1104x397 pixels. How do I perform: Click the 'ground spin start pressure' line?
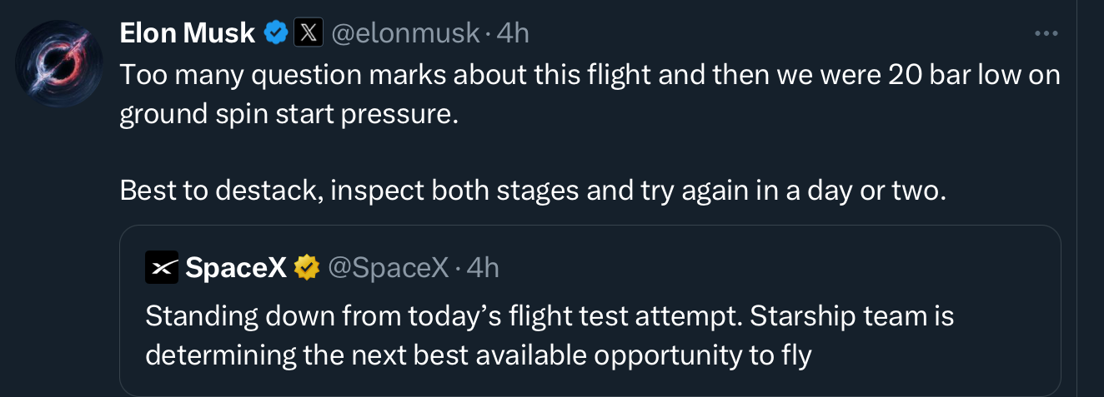pos(289,113)
